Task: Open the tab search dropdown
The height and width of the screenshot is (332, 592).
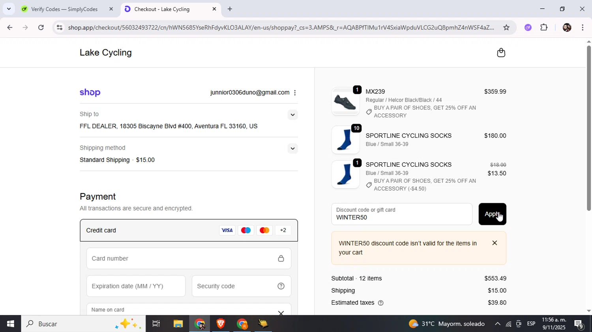Action: [x=9, y=9]
